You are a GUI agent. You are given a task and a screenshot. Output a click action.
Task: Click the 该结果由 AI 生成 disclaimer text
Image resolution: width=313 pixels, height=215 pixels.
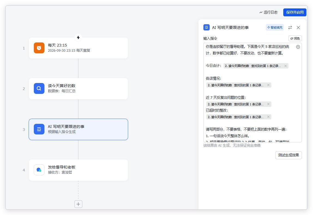tap(232, 145)
